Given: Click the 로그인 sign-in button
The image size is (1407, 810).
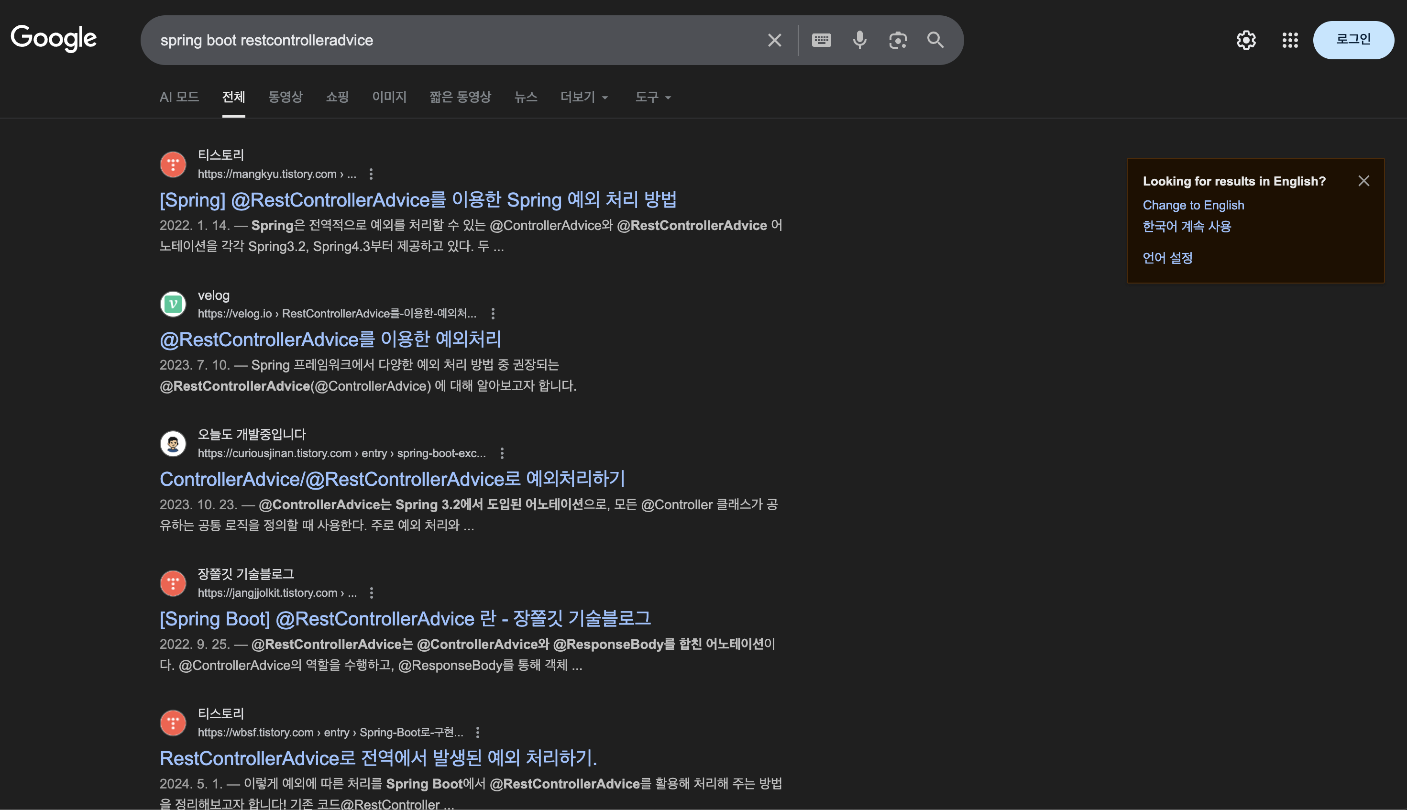Looking at the screenshot, I should click(1353, 40).
